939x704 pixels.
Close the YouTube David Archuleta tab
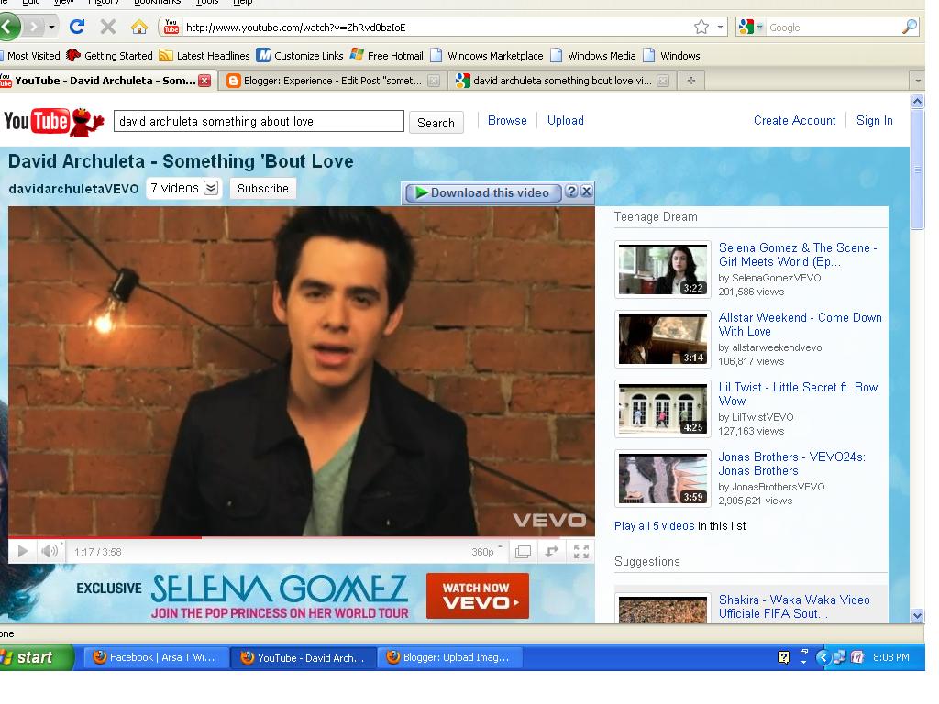(x=204, y=81)
